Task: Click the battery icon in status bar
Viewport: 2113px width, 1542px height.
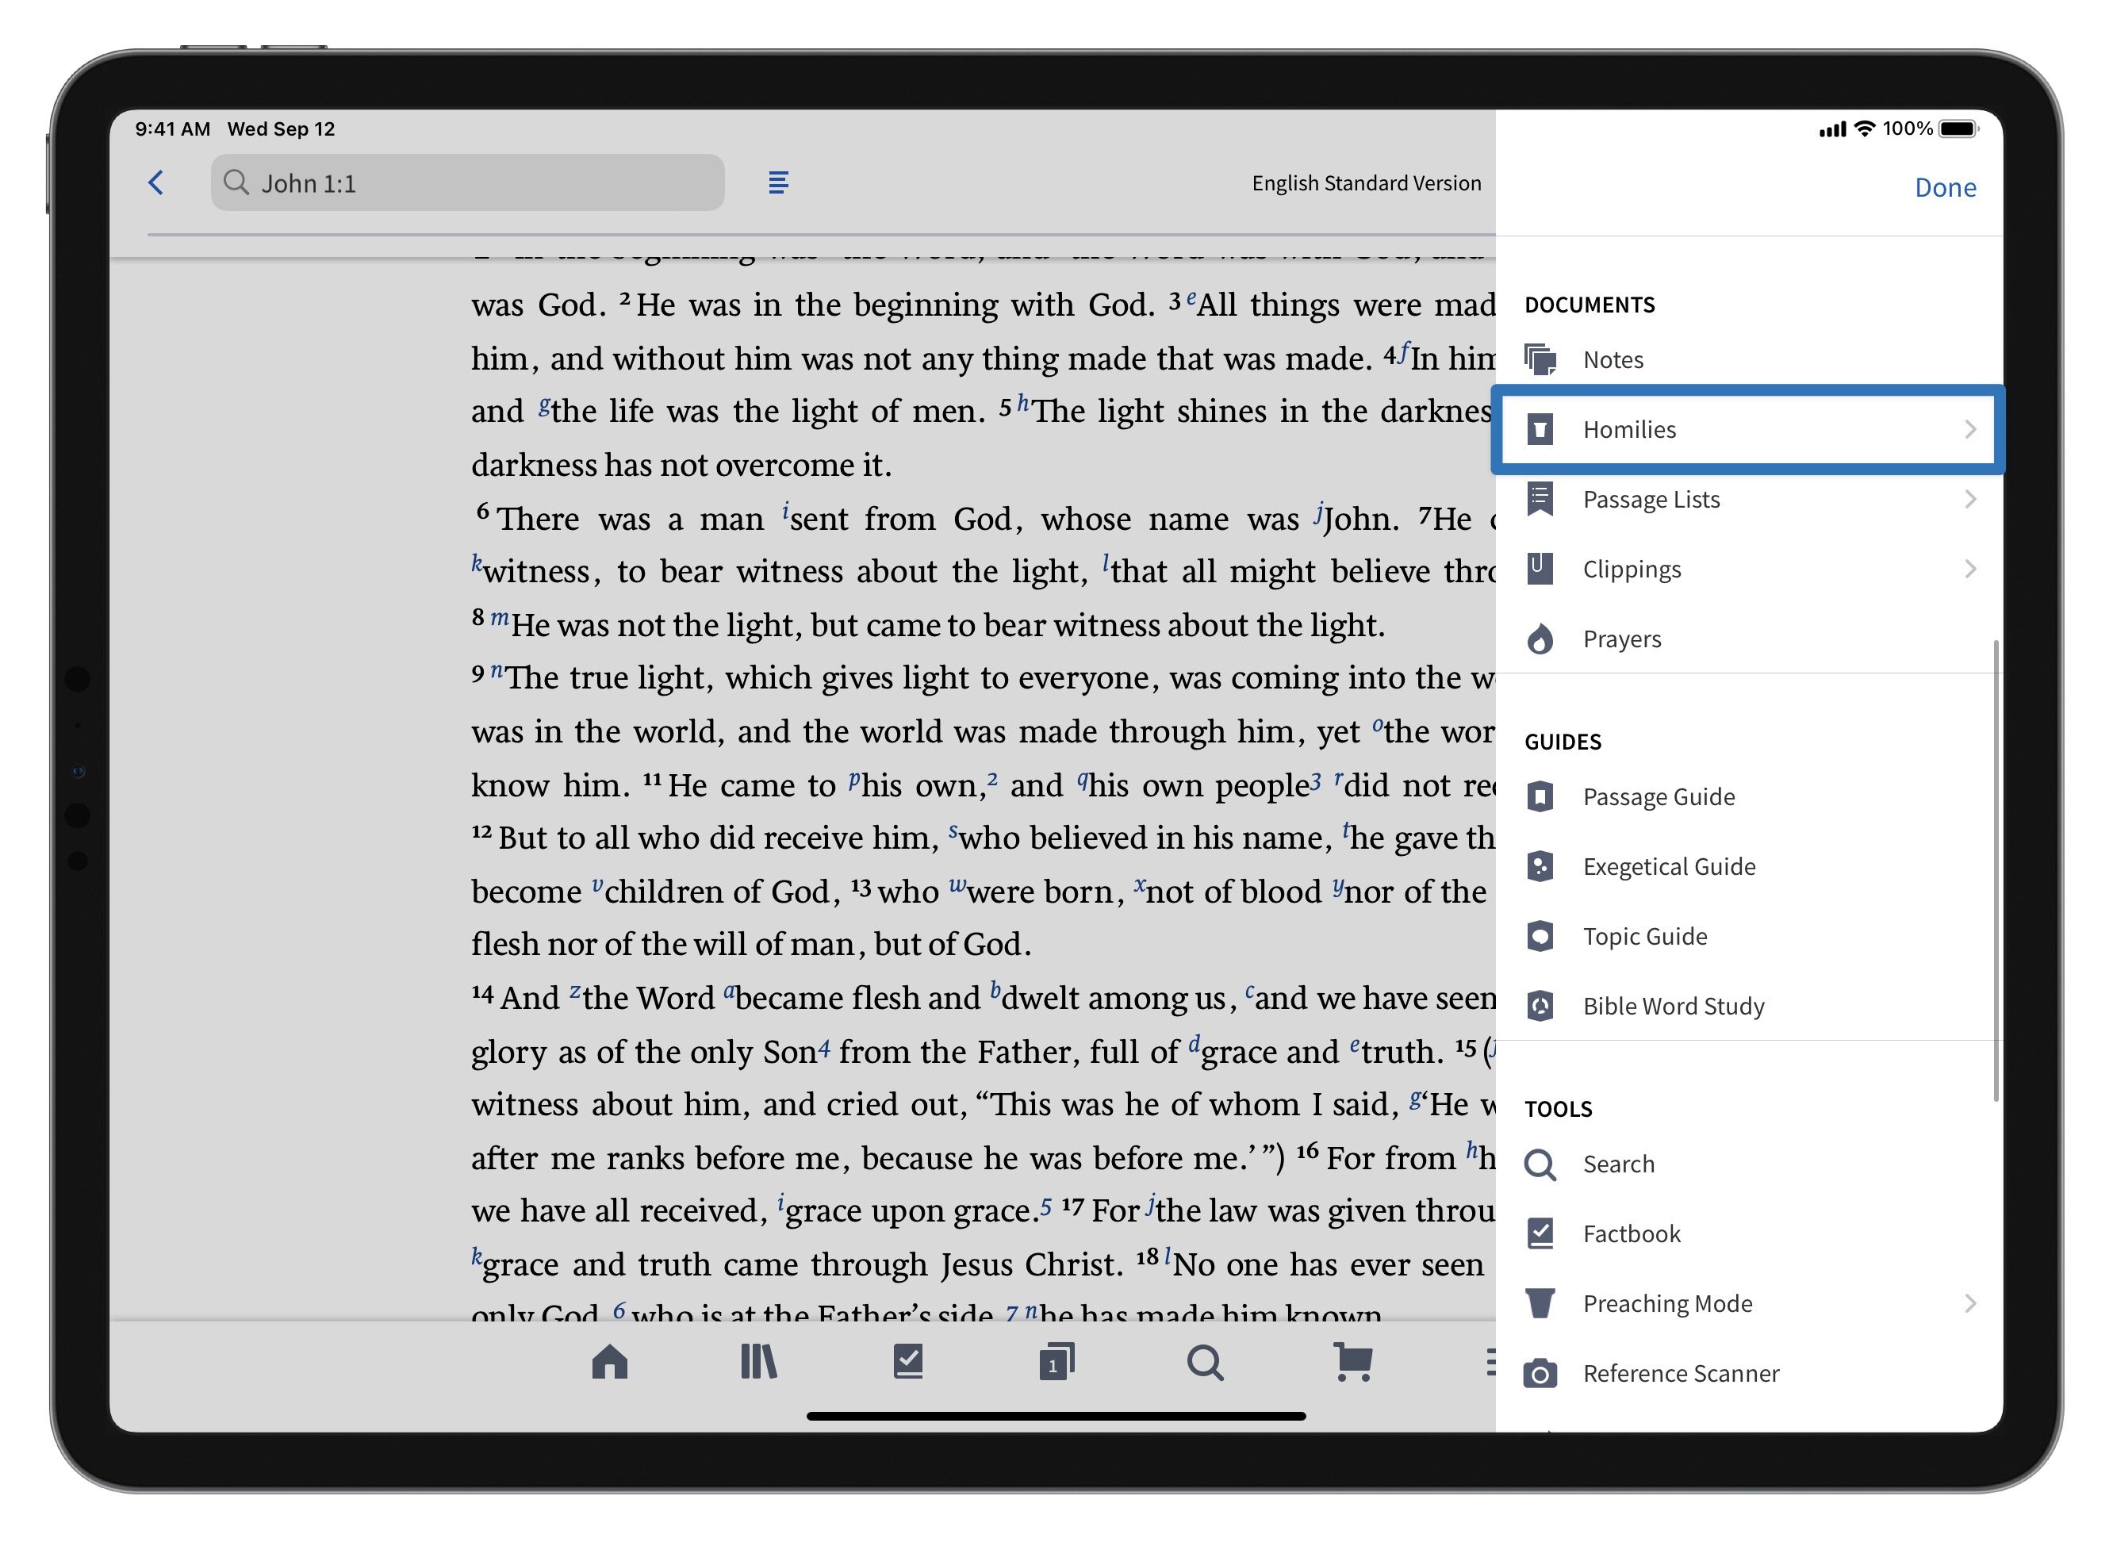Action: pyautogui.click(x=1958, y=128)
